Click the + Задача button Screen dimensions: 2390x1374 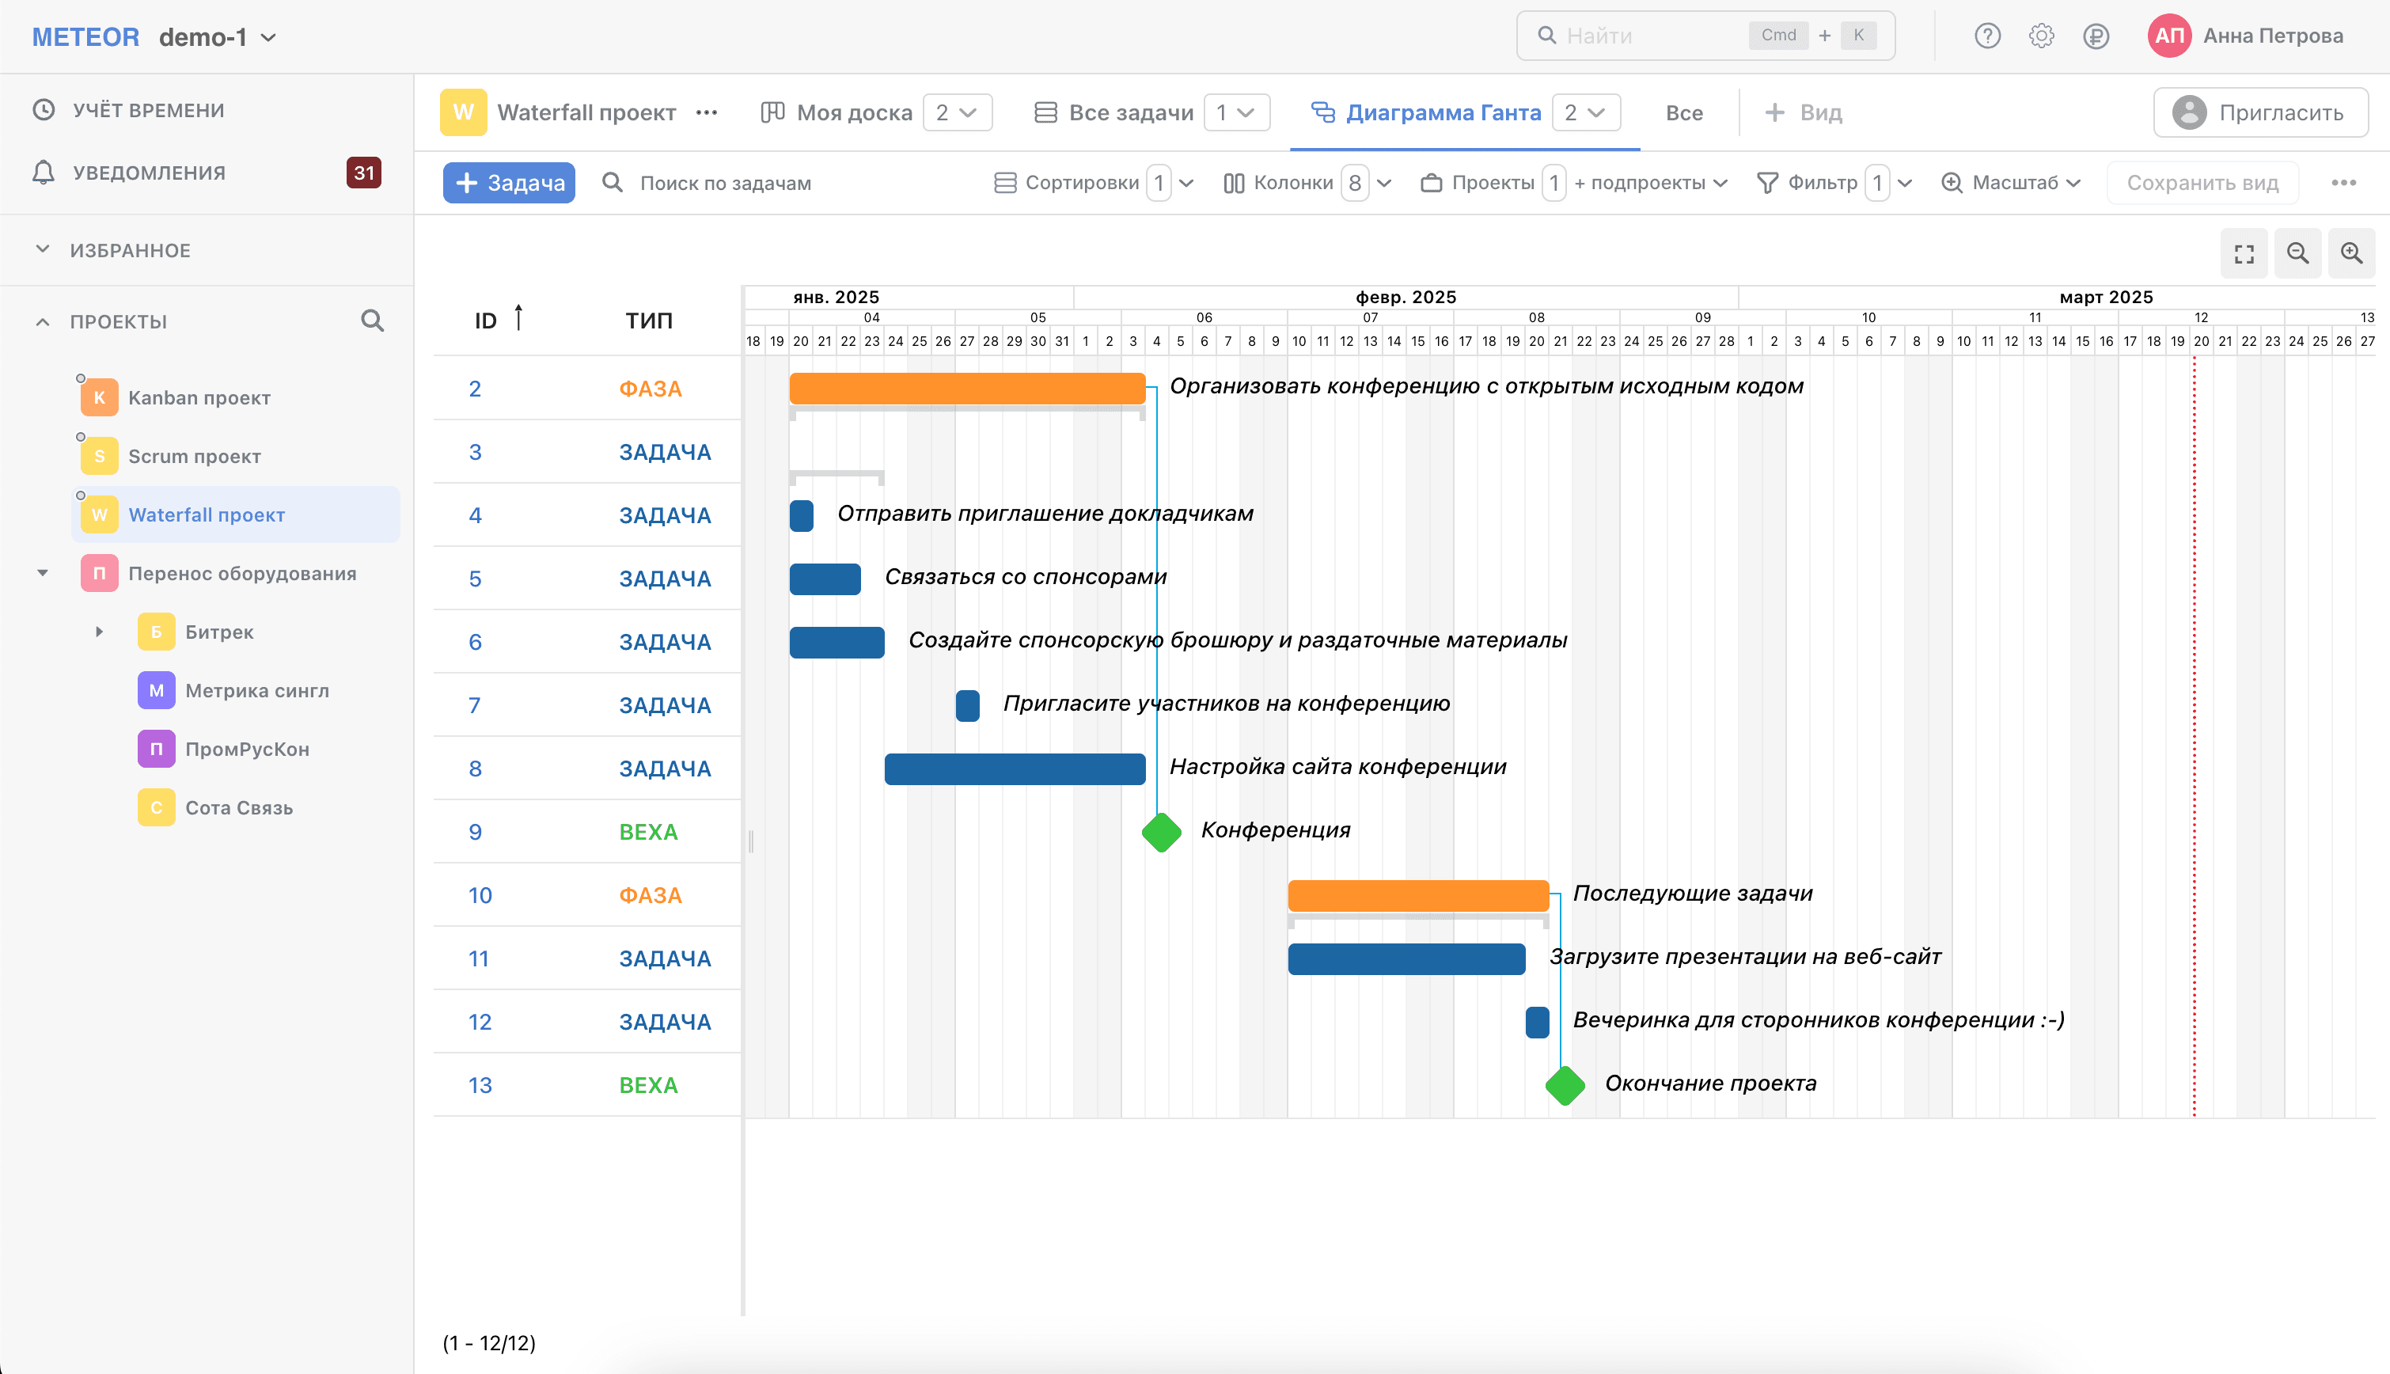click(x=510, y=183)
